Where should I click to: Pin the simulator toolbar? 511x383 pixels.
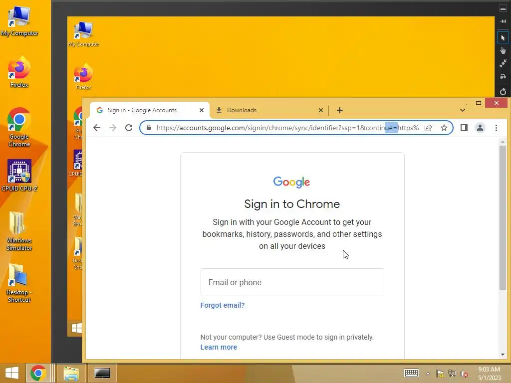pos(503,21)
